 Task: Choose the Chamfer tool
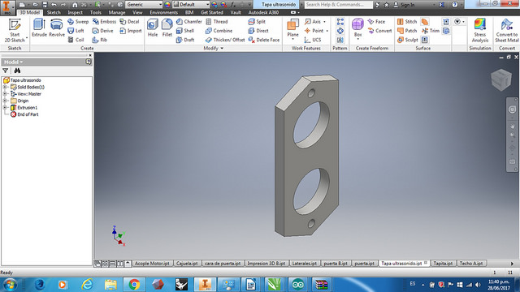tap(188, 22)
